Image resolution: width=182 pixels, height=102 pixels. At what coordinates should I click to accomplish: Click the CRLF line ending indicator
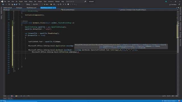(177, 96)
